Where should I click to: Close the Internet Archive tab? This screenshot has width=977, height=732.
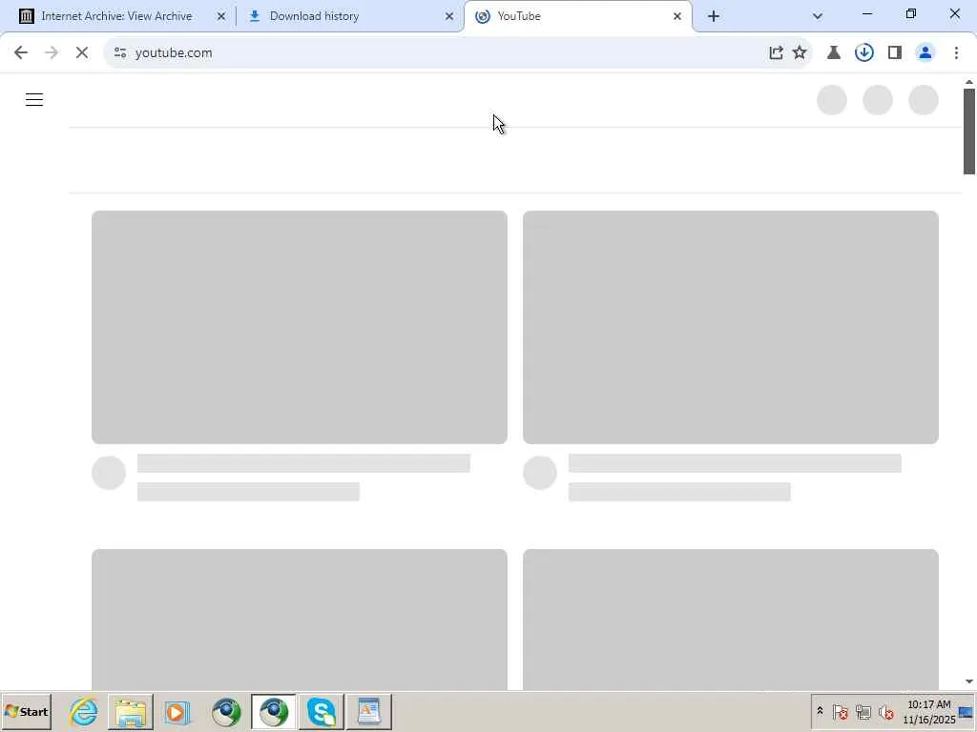(221, 16)
